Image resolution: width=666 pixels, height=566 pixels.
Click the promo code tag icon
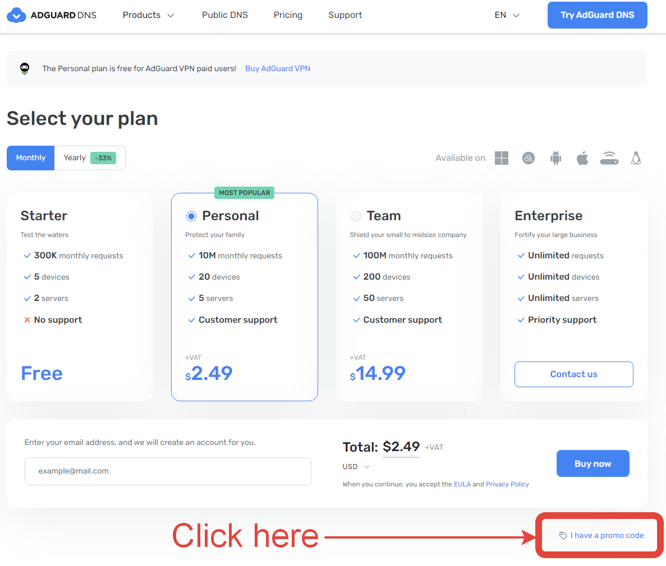[x=563, y=535]
